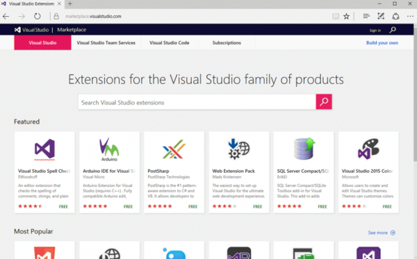Screen dimensions: 417x259
Task: Click publisher PostSharp Technologies
Action: 169,177
